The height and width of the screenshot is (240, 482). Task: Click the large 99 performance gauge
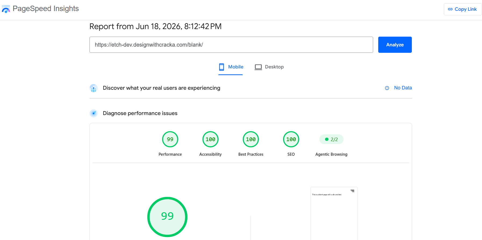click(167, 217)
